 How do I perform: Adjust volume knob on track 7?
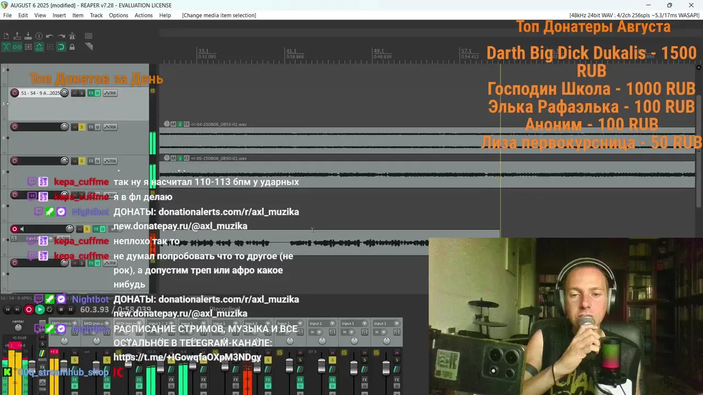pyautogui.click(x=70, y=229)
